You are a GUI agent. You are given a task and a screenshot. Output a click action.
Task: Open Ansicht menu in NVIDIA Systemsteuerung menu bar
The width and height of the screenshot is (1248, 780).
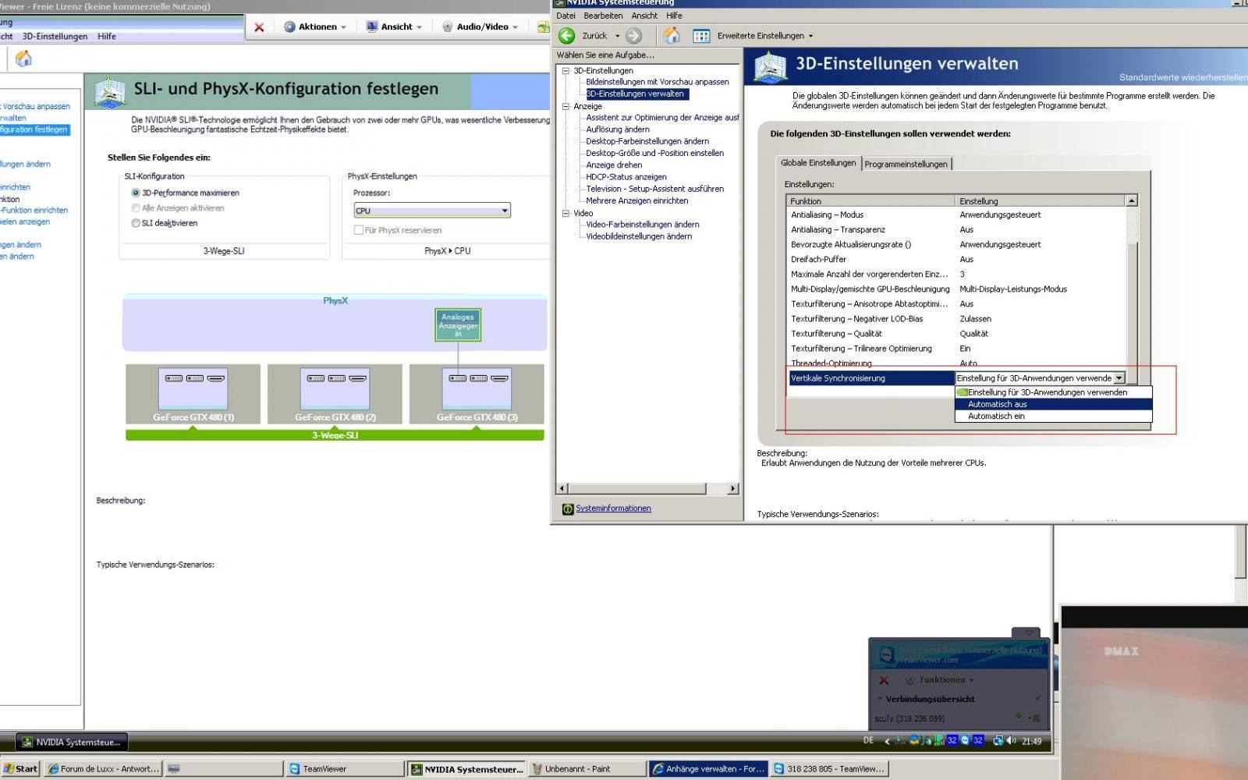644,16
